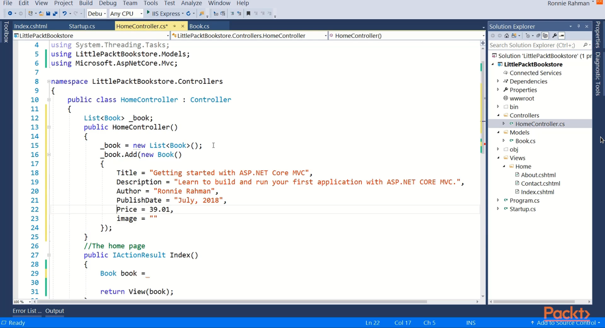Toggle Preview Selected Items in Solution Explorer
The image size is (605, 328).
[x=562, y=36]
